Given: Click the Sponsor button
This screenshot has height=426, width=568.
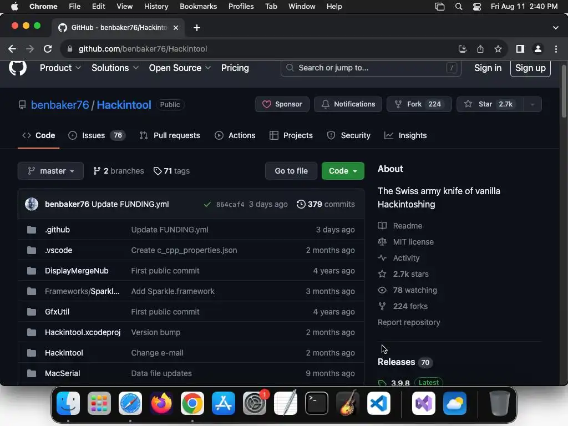Looking at the screenshot, I should coord(282,104).
